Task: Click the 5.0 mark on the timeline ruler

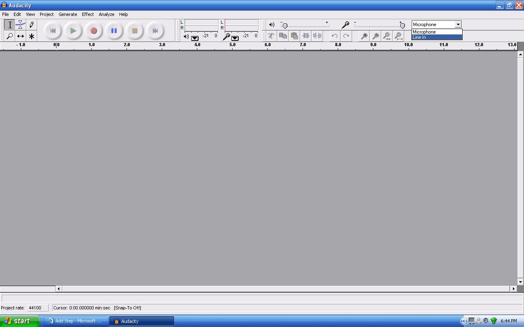Action: point(232,45)
